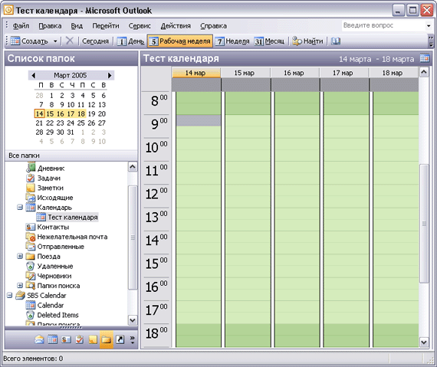Select Рабочая неделя work week view
The width and height of the screenshot is (437, 367).
(x=180, y=41)
